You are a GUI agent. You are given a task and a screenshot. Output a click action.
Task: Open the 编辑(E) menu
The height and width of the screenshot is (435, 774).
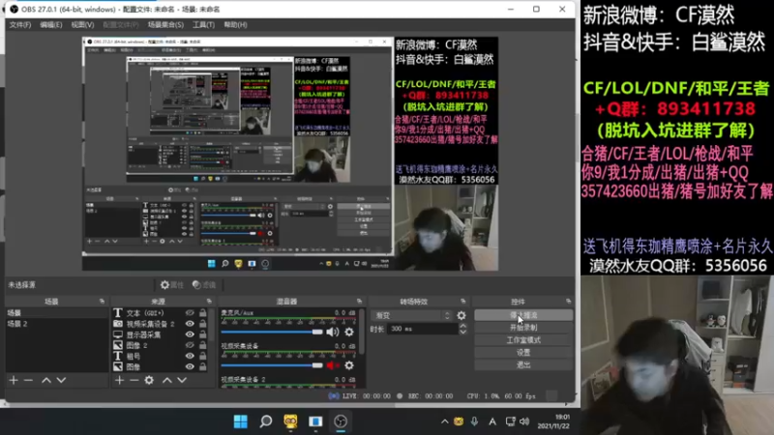click(51, 25)
